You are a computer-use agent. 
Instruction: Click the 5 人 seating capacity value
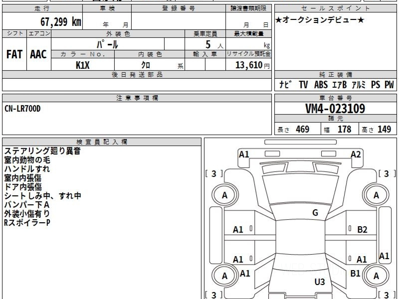(x=214, y=45)
